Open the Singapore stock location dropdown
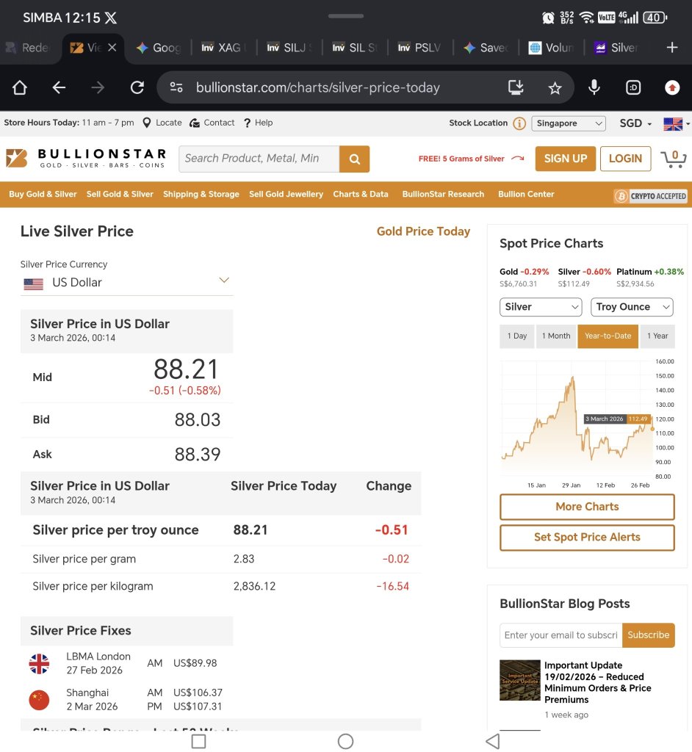692x752 pixels. coord(569,123)
